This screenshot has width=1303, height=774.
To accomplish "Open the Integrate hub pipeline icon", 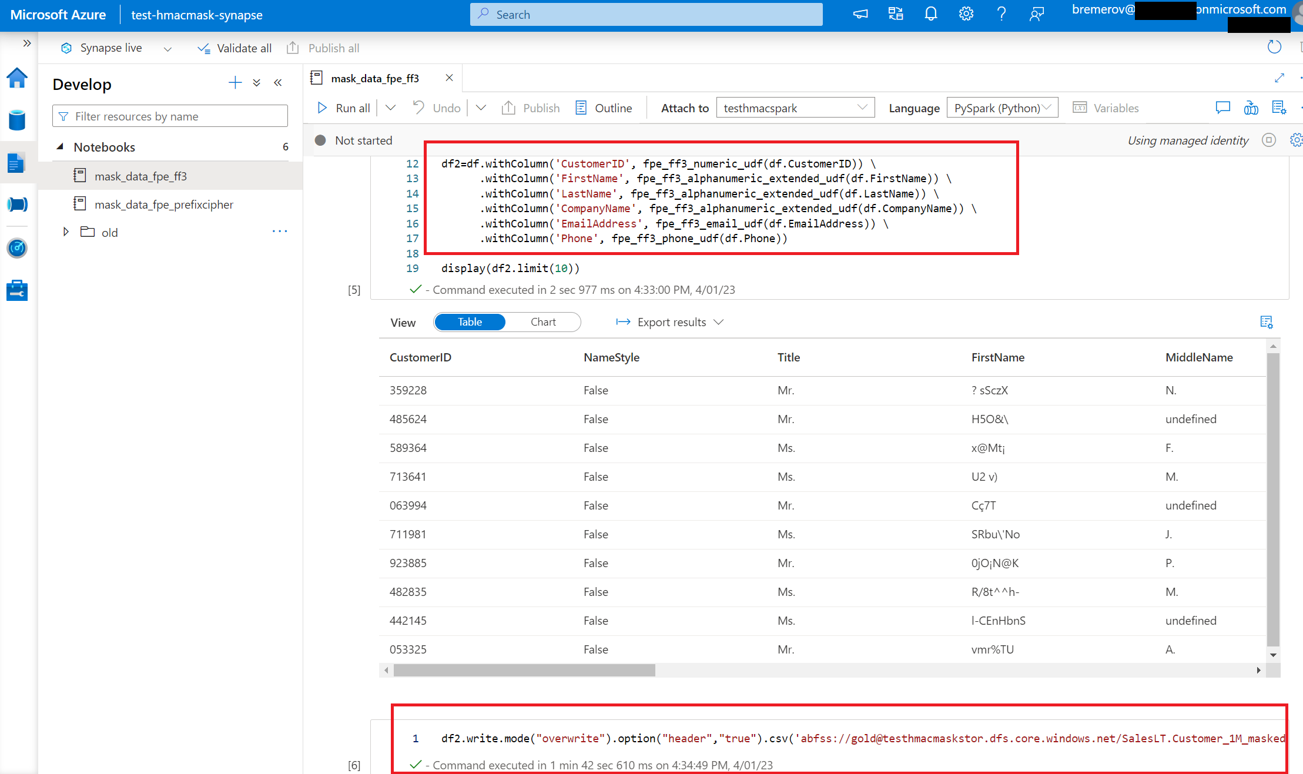I will point(17,205).
